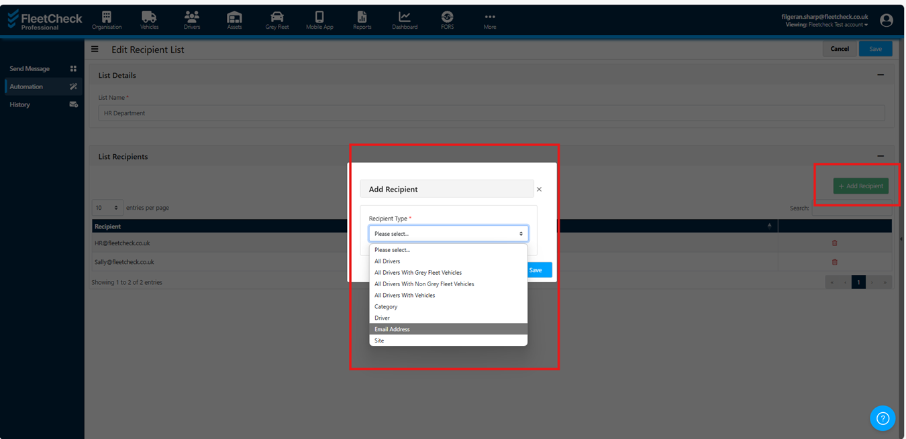Click the help question mark bubble
Image resolution: width=906 pixels, height=439 pixels.
click(883, 418)
